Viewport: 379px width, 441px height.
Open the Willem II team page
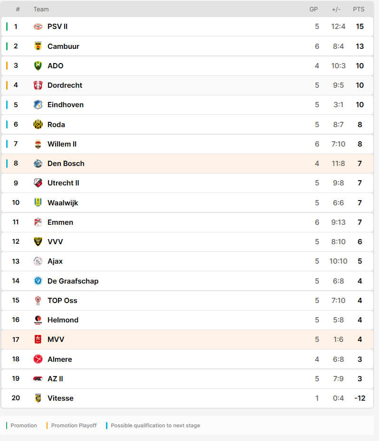62,144
